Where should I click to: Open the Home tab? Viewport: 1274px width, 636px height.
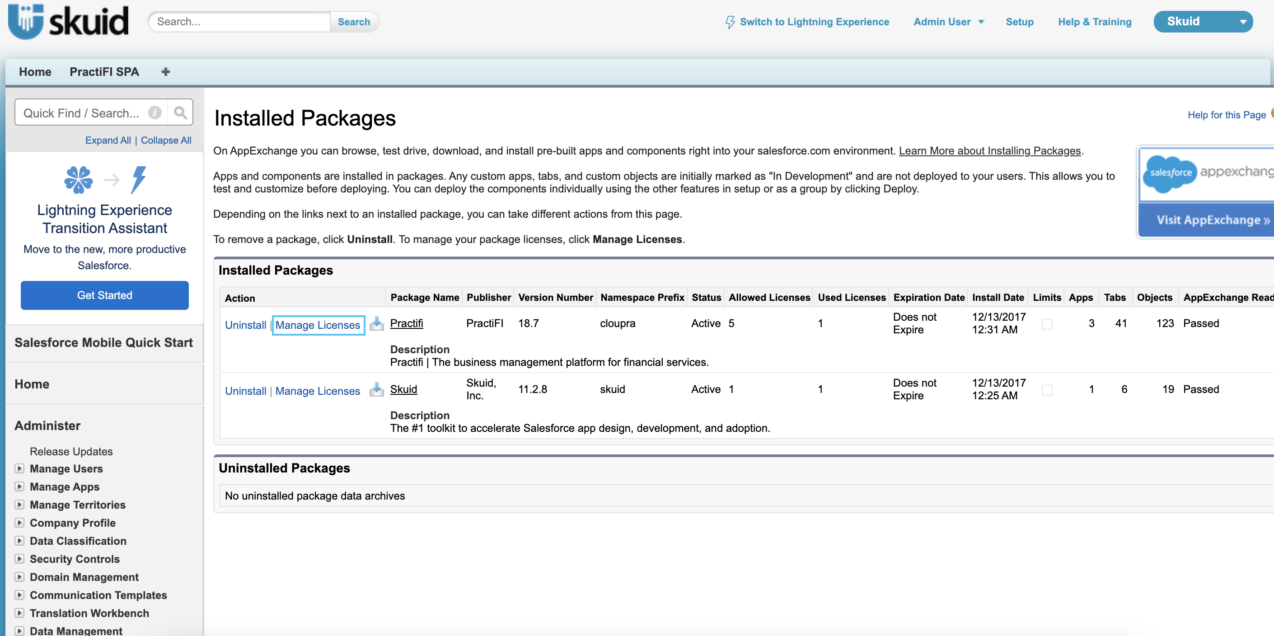coord(35,72)
